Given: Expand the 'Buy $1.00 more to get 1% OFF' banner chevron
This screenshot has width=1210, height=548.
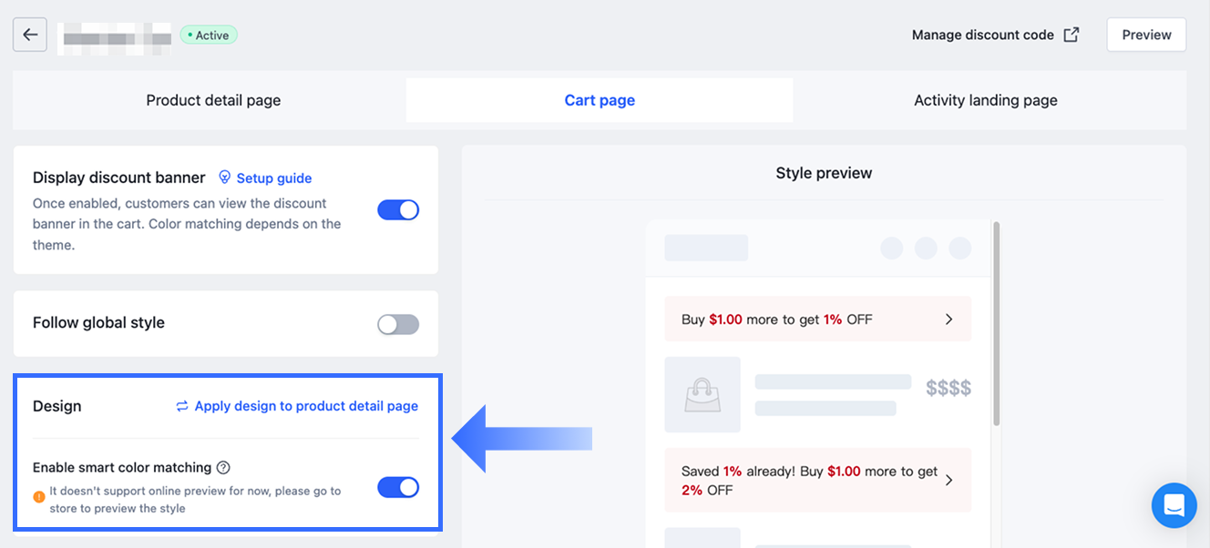Looking at the screenshot, I should tap(949, 320).
